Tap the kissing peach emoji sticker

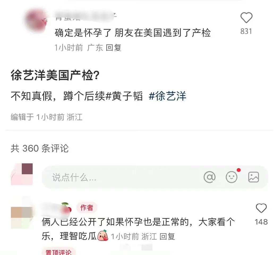[x=103, y=235]
